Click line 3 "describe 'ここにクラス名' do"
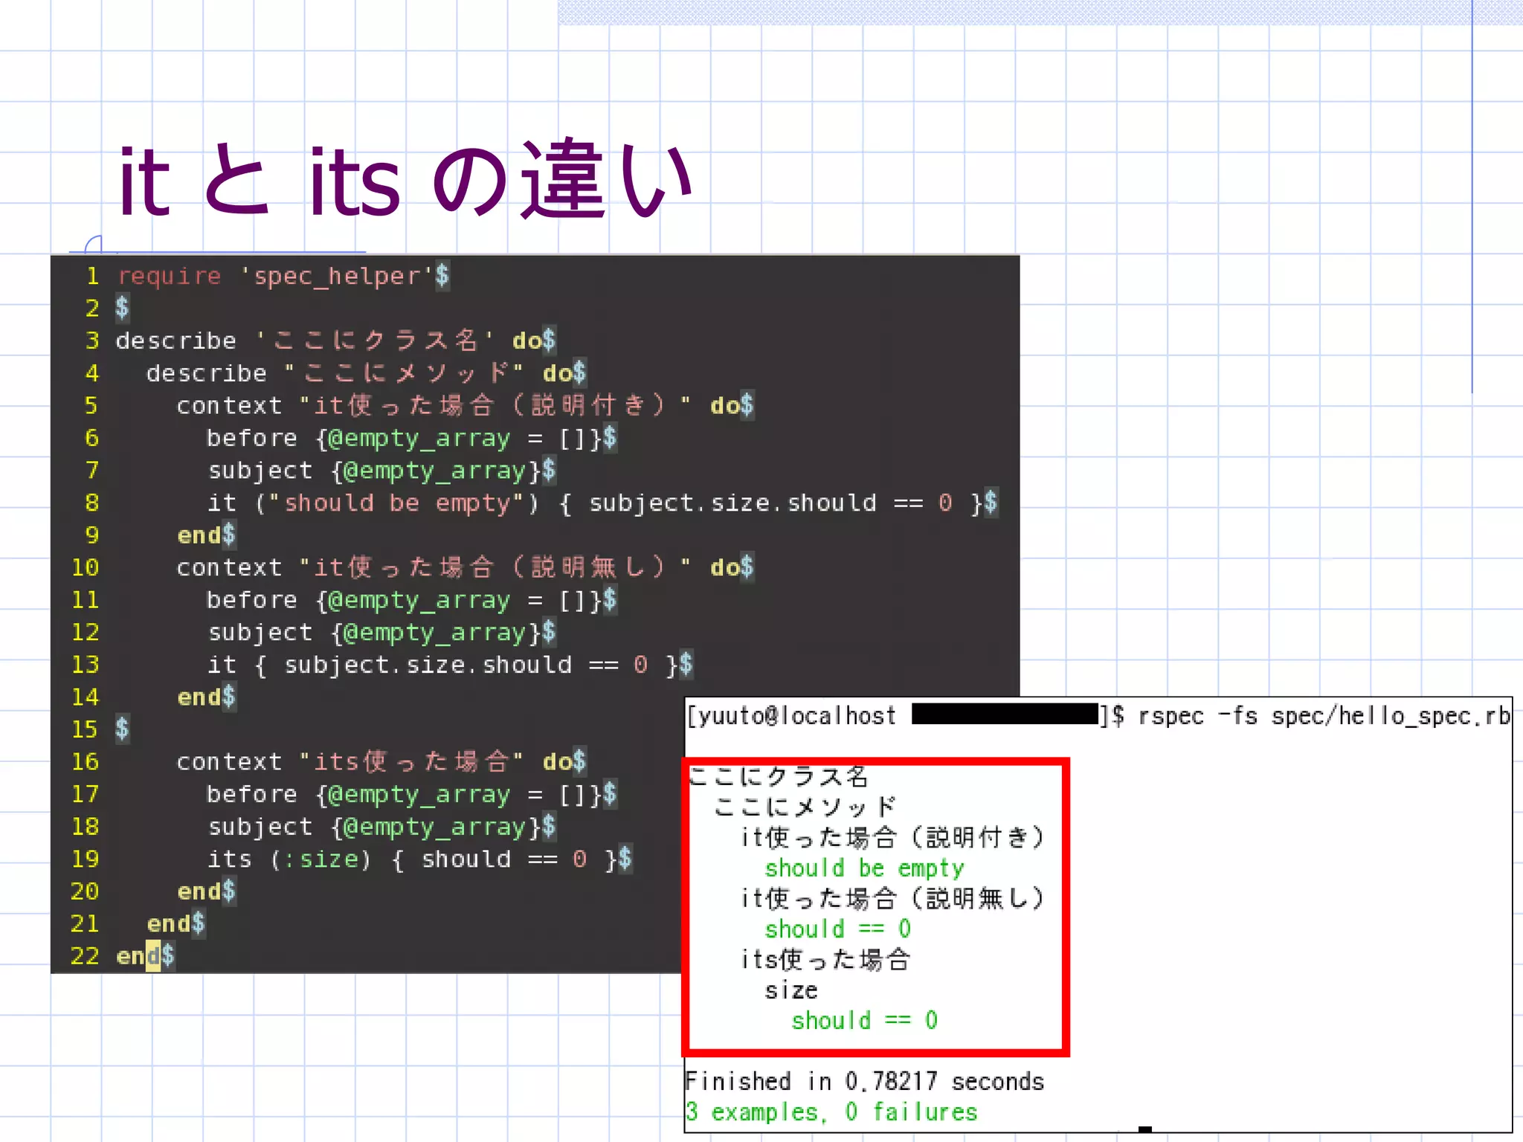Screen dimensions: 1523x1142 [329, 341]
